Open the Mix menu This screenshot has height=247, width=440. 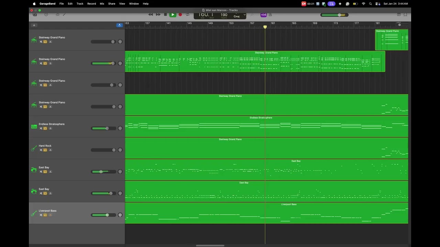(x=102, y=4)
